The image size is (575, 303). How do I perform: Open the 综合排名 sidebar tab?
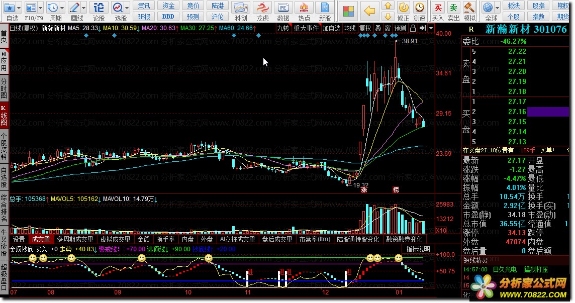pyautogui.click(x=4, y=209)
